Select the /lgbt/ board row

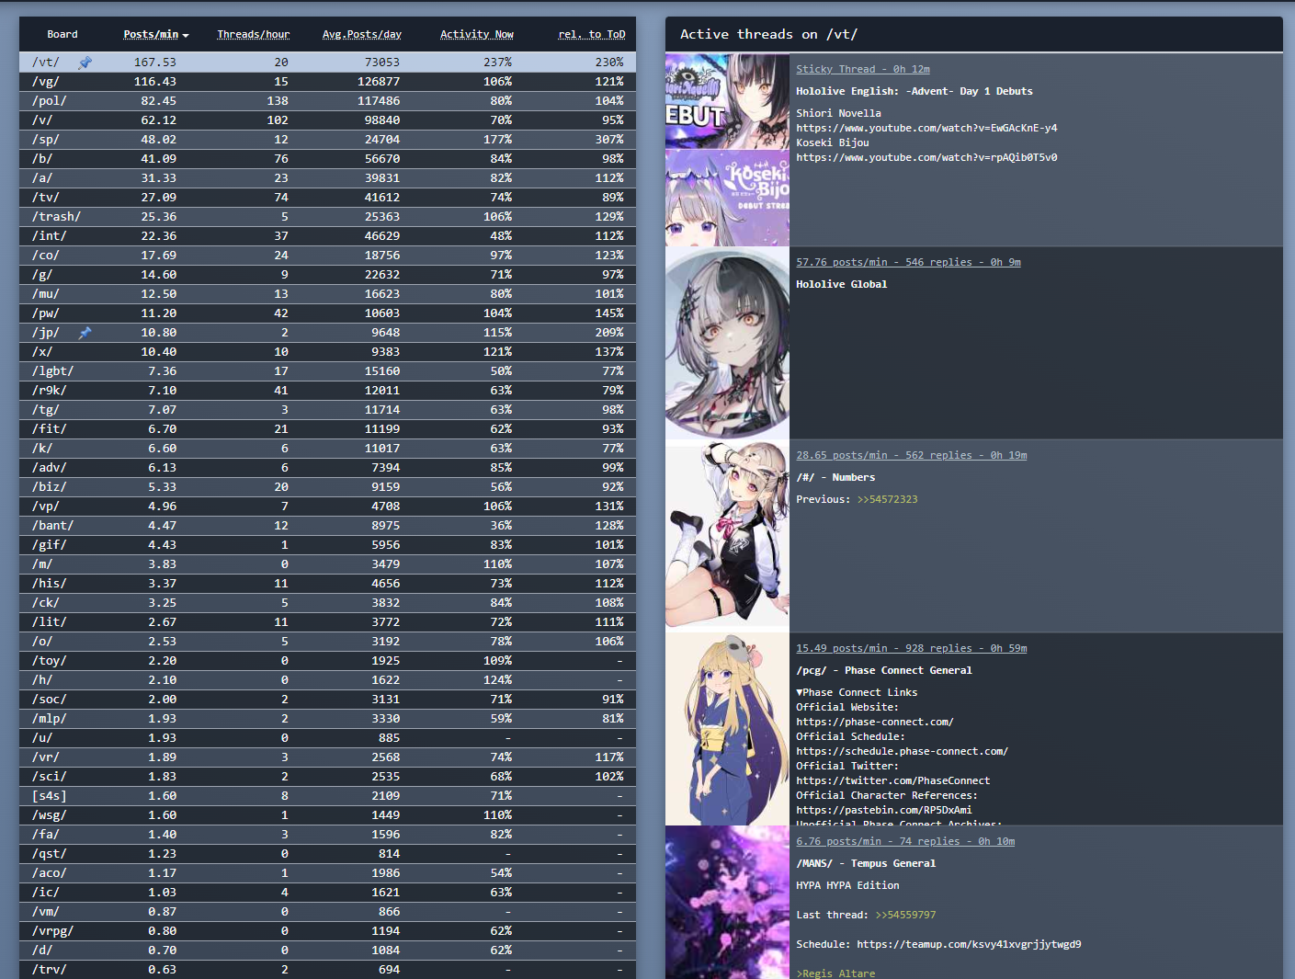327,371
